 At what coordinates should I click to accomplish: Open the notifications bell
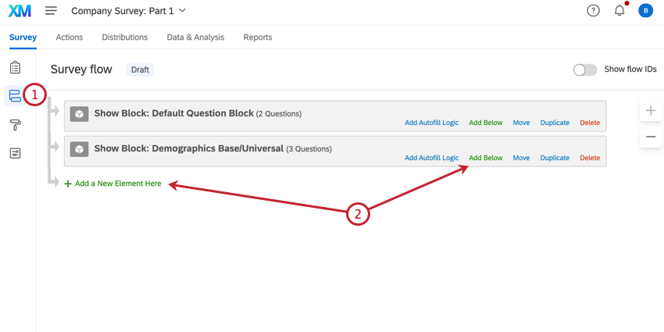tap(619, 11)
